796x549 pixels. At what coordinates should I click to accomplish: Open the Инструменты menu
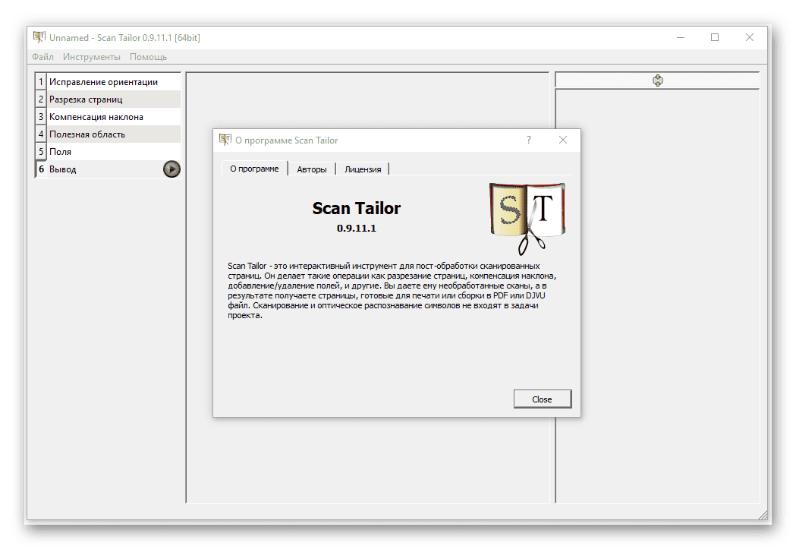[91, 57]
